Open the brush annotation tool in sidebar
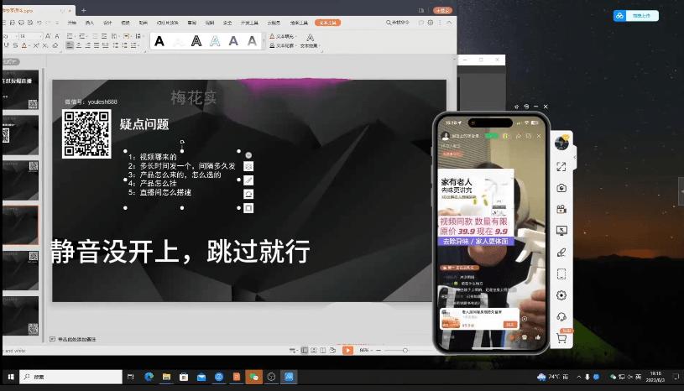 coord(561,253)
